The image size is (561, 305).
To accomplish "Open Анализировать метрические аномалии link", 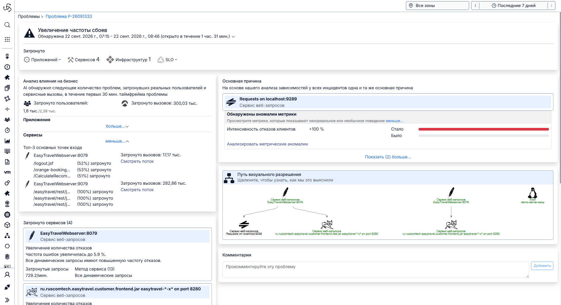I will (267, 144).
